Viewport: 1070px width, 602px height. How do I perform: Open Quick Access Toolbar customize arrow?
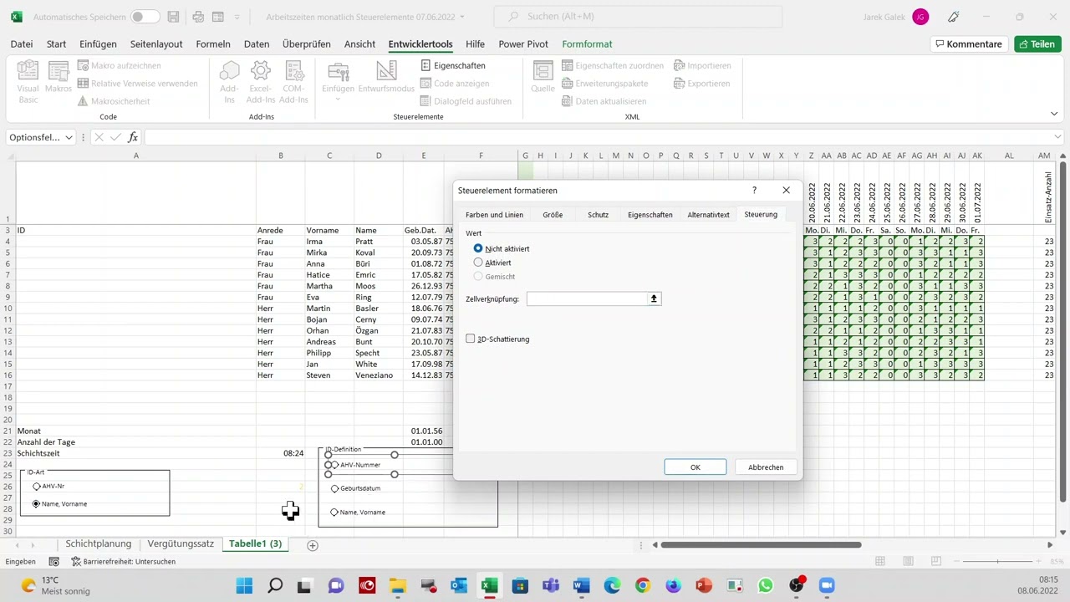(237, 17)
